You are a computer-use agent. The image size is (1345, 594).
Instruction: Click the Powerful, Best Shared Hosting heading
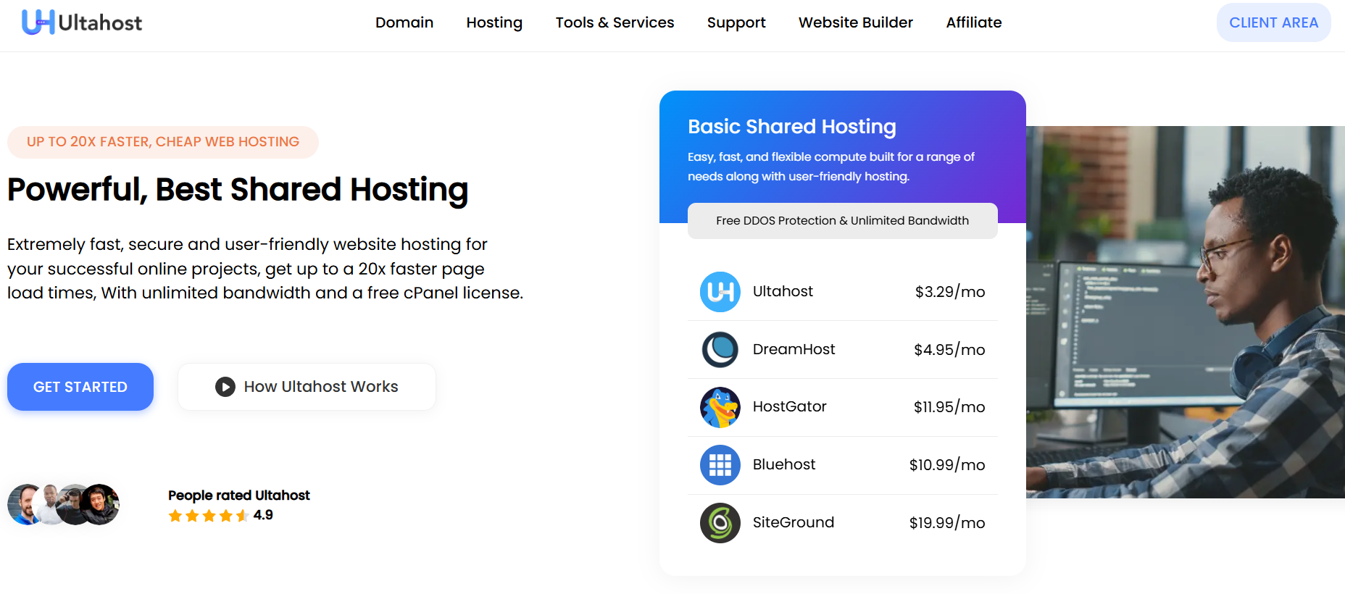click(238, 190)
